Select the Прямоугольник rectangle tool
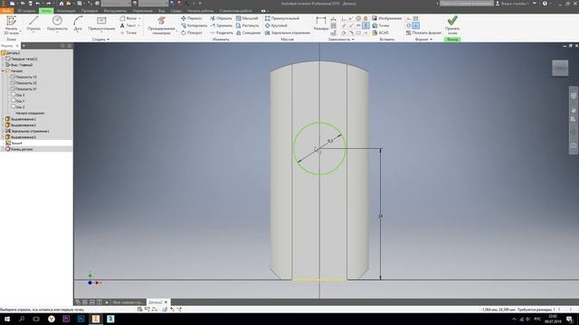579x325 pixels. pos(101,23)
